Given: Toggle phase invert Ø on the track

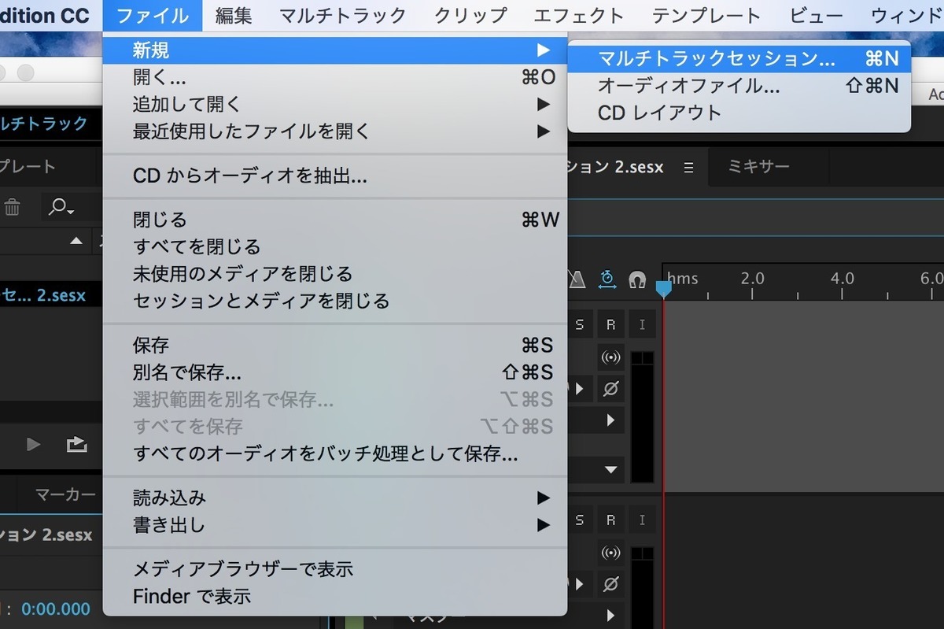Looking at the screenshot, I should [611, 388].
